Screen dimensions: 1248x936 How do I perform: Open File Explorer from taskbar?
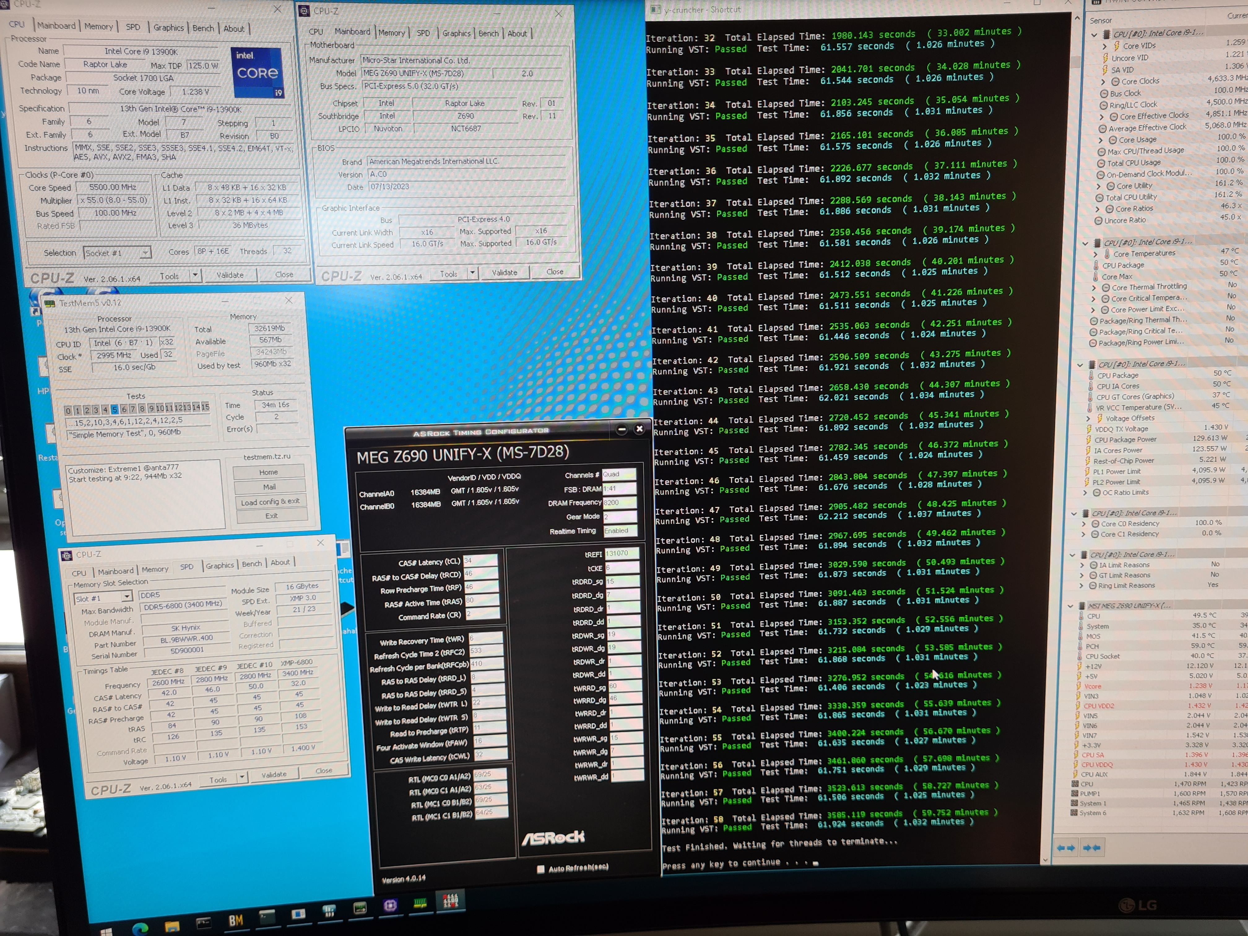click(x=171, y=926)
